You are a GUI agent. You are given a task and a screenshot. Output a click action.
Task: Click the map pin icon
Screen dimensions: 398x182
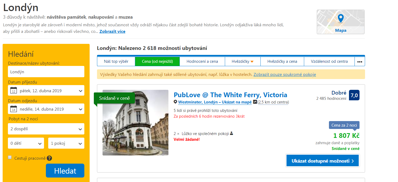(341, 18)
